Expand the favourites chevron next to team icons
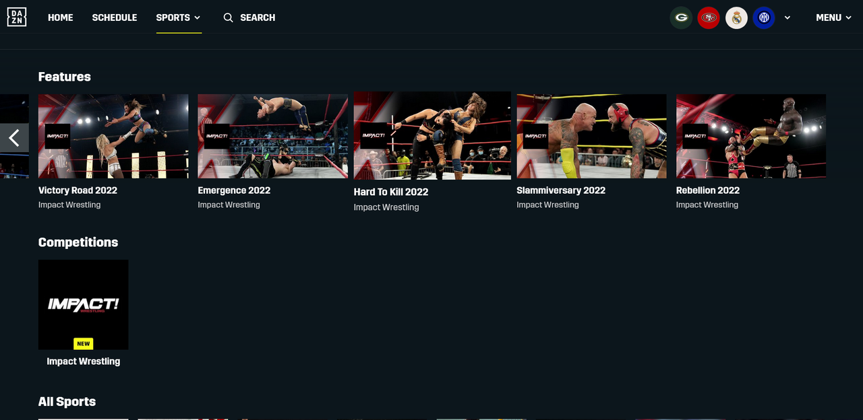 [x=787, y=17]
